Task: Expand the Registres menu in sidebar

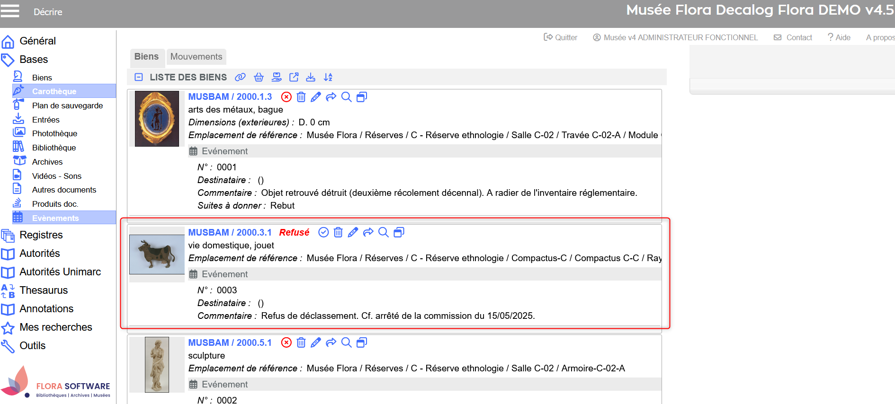Action: click(x=41, y=235)
